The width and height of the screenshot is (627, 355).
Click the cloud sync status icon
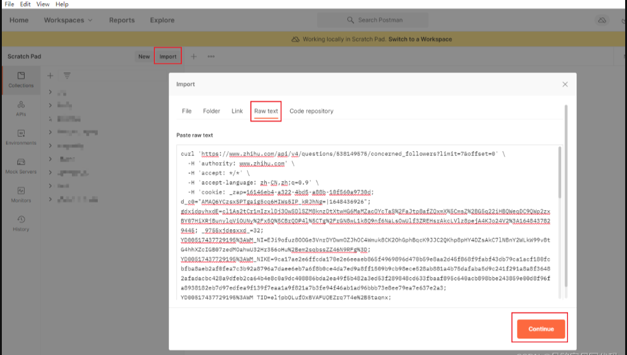click(x=602, y=20)
